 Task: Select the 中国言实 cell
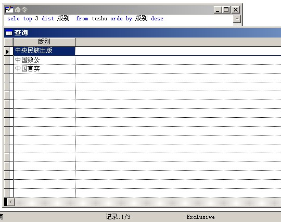(x=44, y=69)
